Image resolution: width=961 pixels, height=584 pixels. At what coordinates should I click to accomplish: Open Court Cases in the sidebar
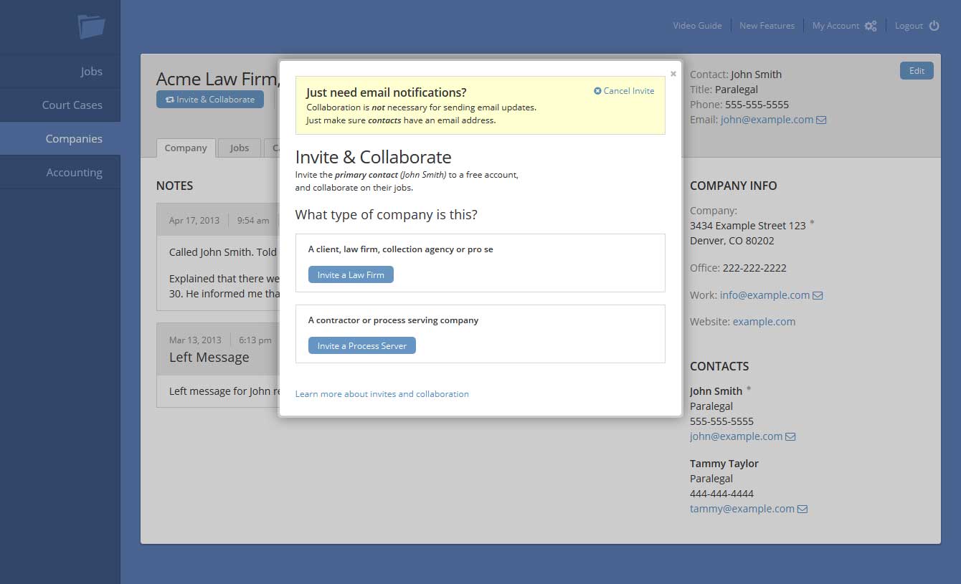(x=72, y=105)
